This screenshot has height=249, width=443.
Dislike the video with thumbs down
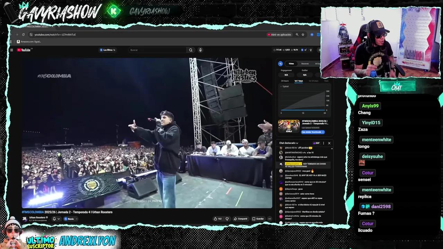(x=227, y=219)
